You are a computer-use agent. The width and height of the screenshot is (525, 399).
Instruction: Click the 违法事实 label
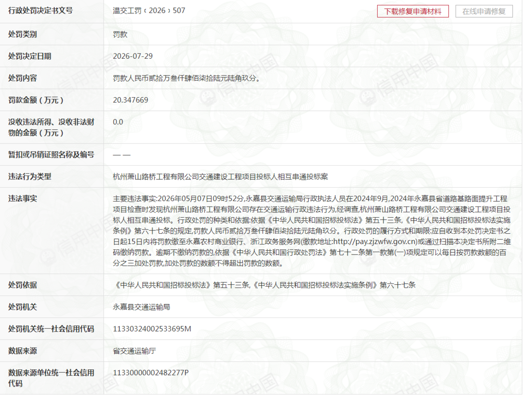click(22, 198)
